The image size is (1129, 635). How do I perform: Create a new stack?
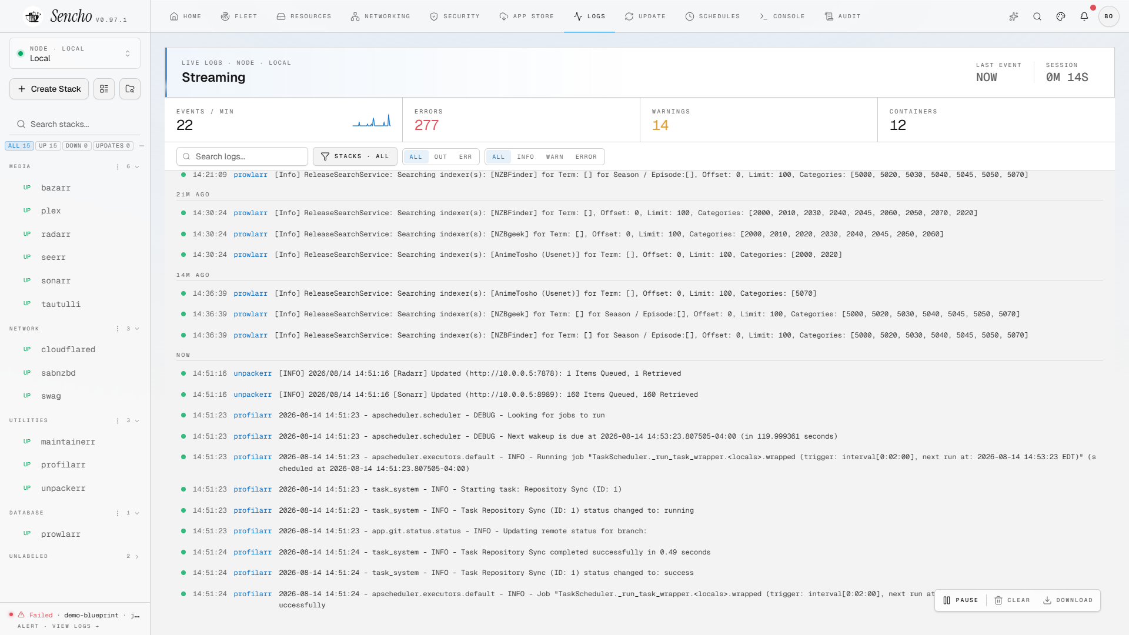[49, 89]
